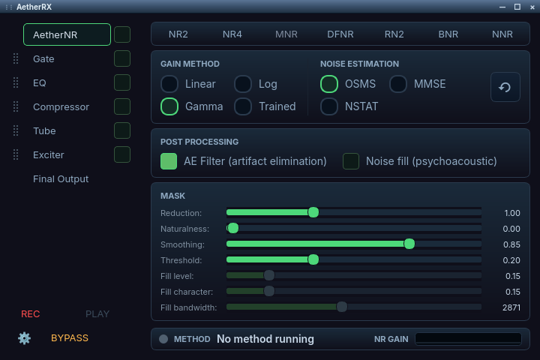Switch to the NR4 tab
Image resolution: width=540 pixels, height=360 pixels.
(232, 34)
